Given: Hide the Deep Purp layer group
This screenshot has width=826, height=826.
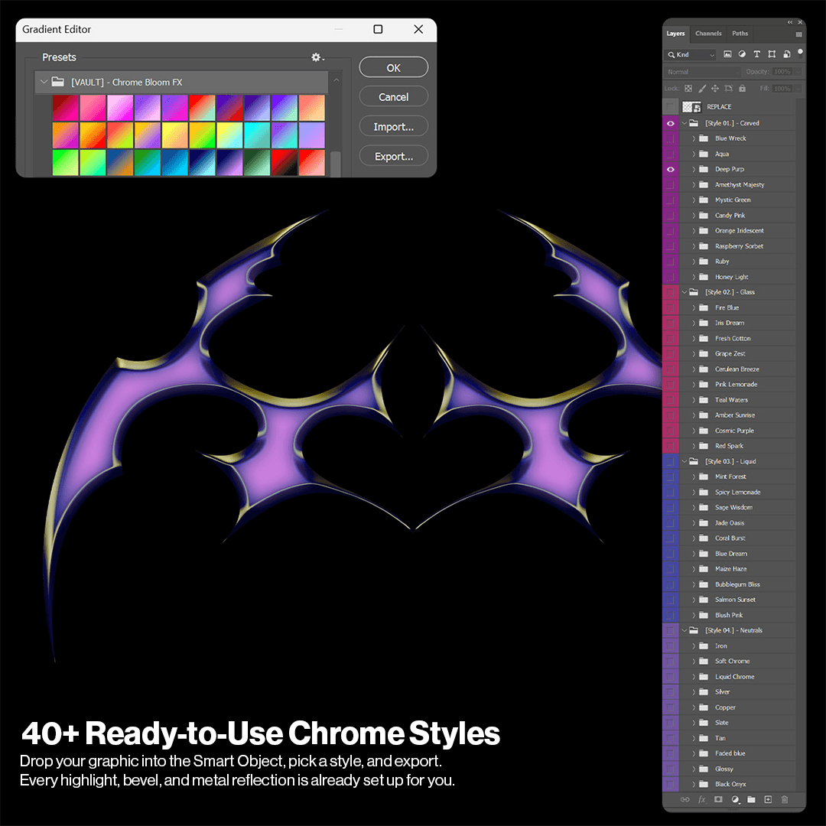Looking at the screenshot, I should [671, 169].
